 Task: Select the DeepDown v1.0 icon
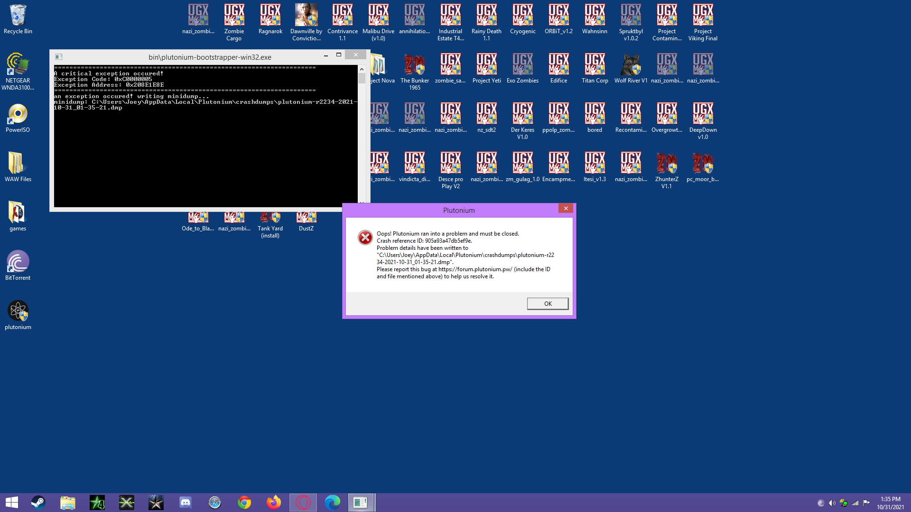click(703, 121)
